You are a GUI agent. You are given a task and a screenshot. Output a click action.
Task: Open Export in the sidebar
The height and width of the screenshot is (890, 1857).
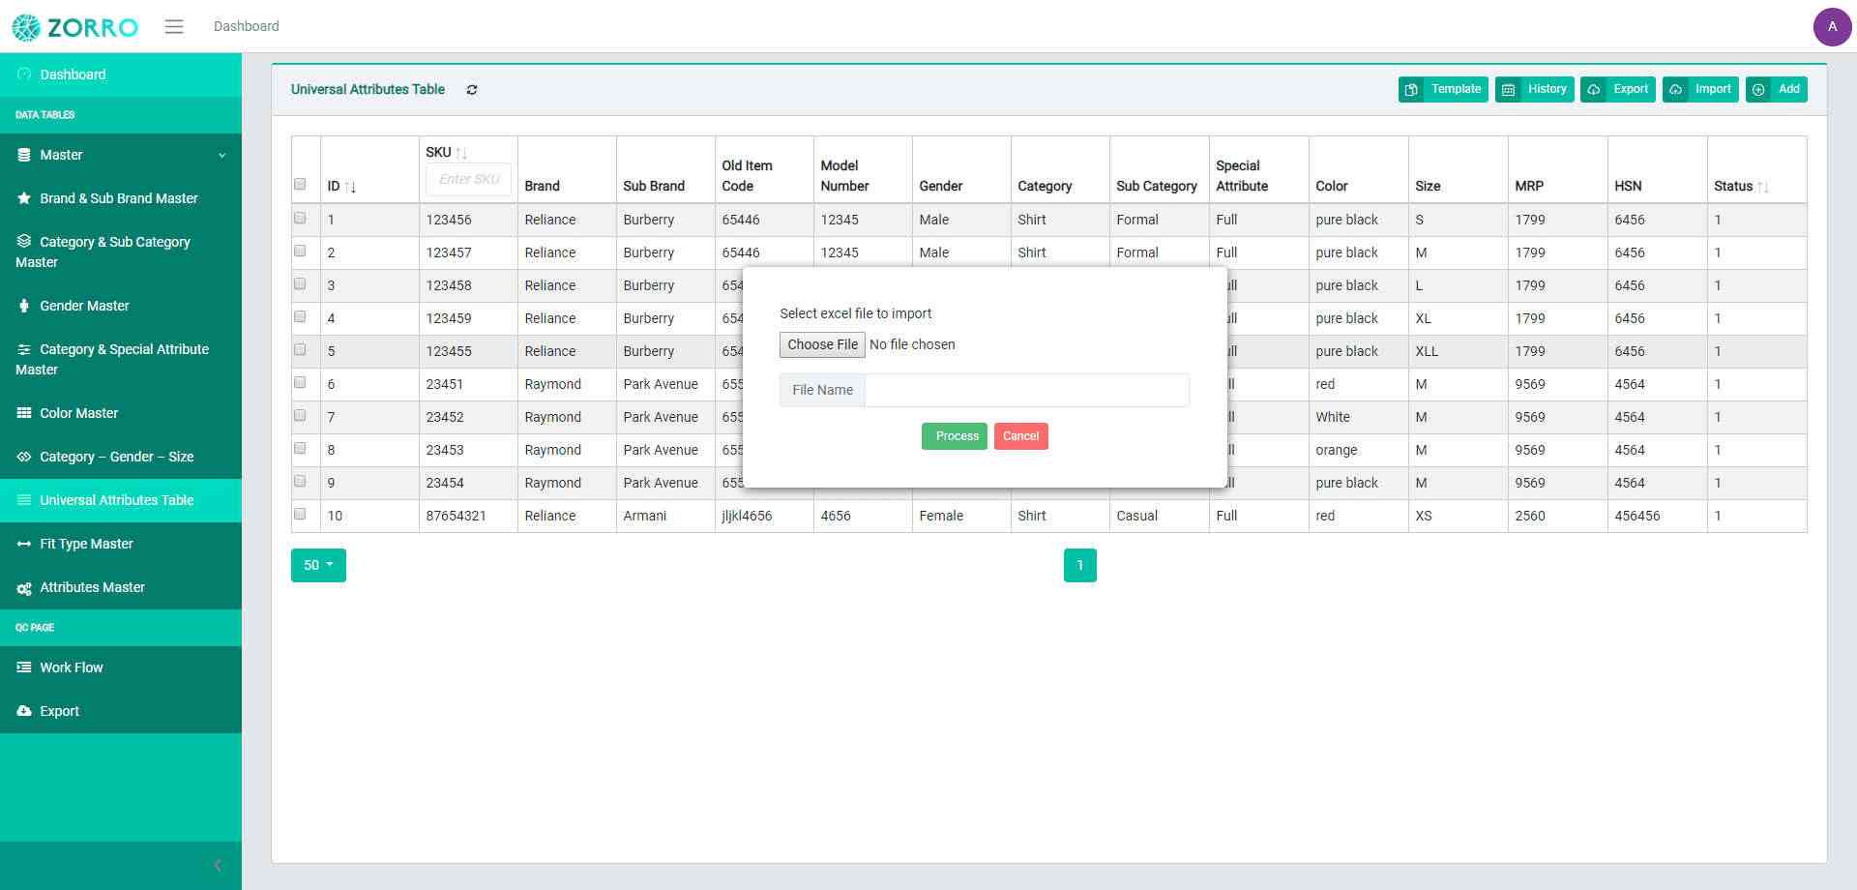coord(121,711)
